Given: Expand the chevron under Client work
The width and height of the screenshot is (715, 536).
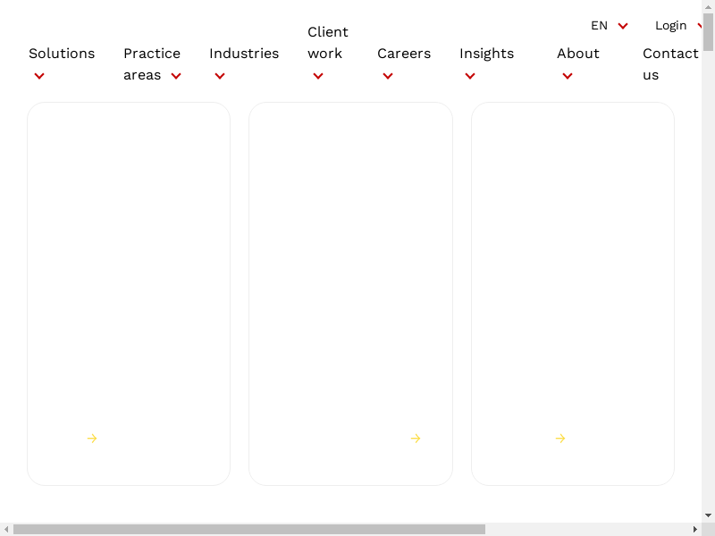Looking at the screenshot, I should pos(318,76).
